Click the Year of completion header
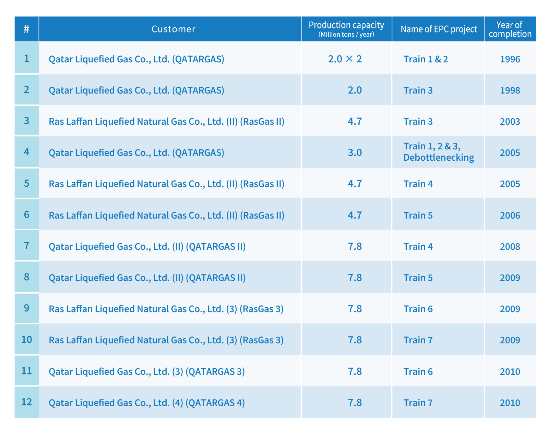The image size is (549, 432). click(x=510, y=29)
